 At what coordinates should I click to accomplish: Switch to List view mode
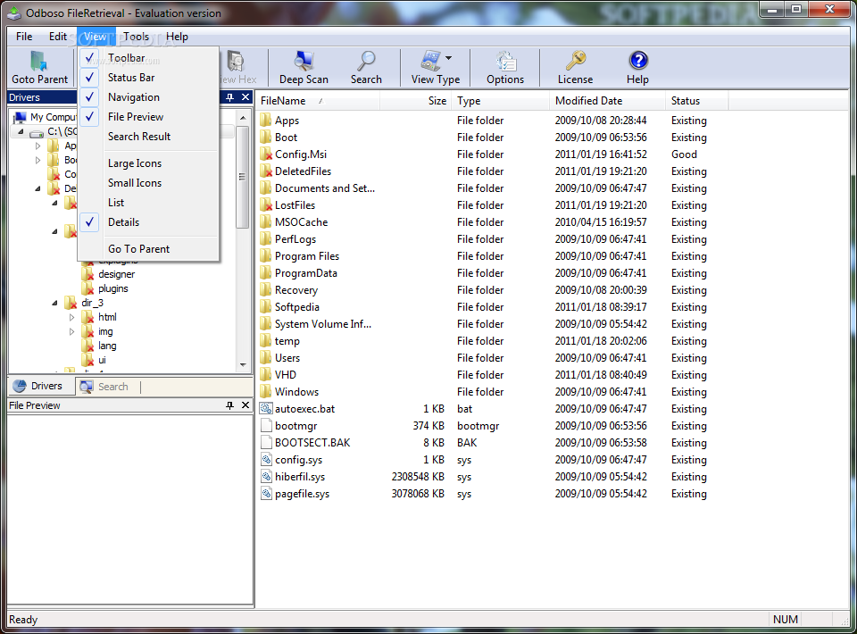(x=148, y=202)
